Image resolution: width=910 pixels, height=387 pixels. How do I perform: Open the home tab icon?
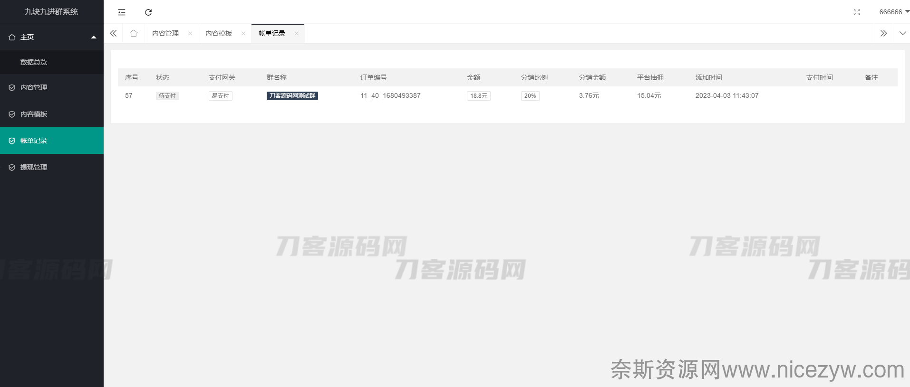(x=134, y=33)
